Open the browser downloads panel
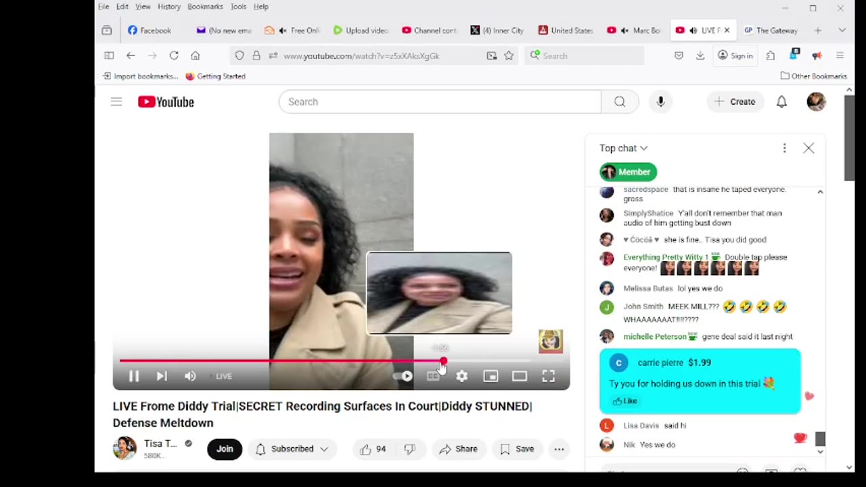Image resolution: width=866 pixels, height=487 pixels. [700, 55]
